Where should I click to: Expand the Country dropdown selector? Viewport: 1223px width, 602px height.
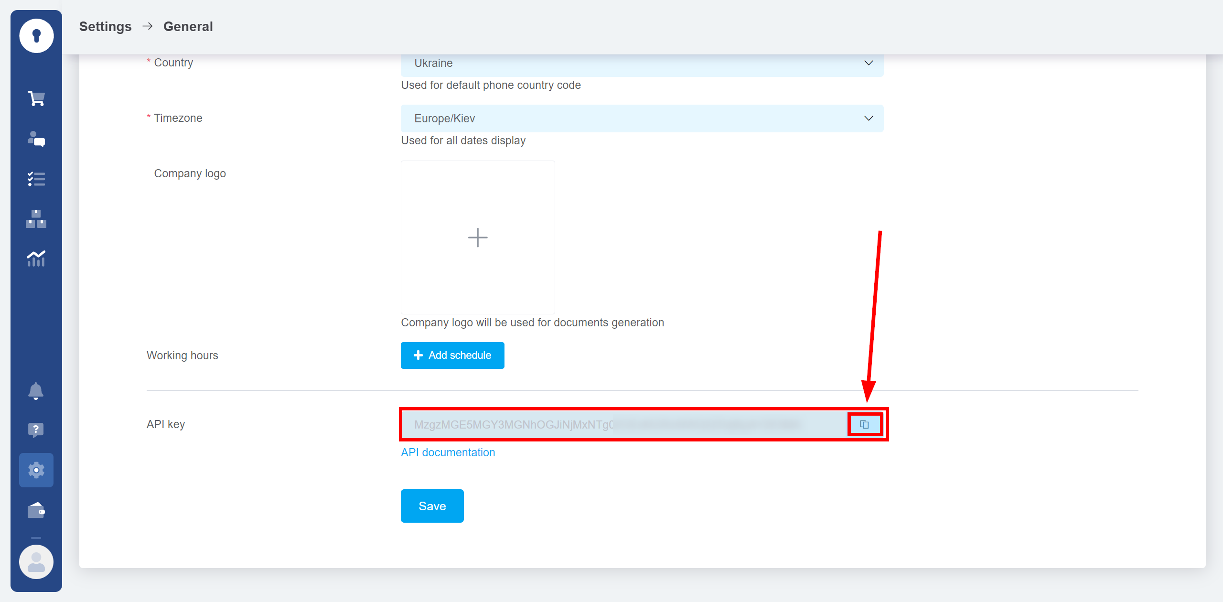[x=868, y=63]
